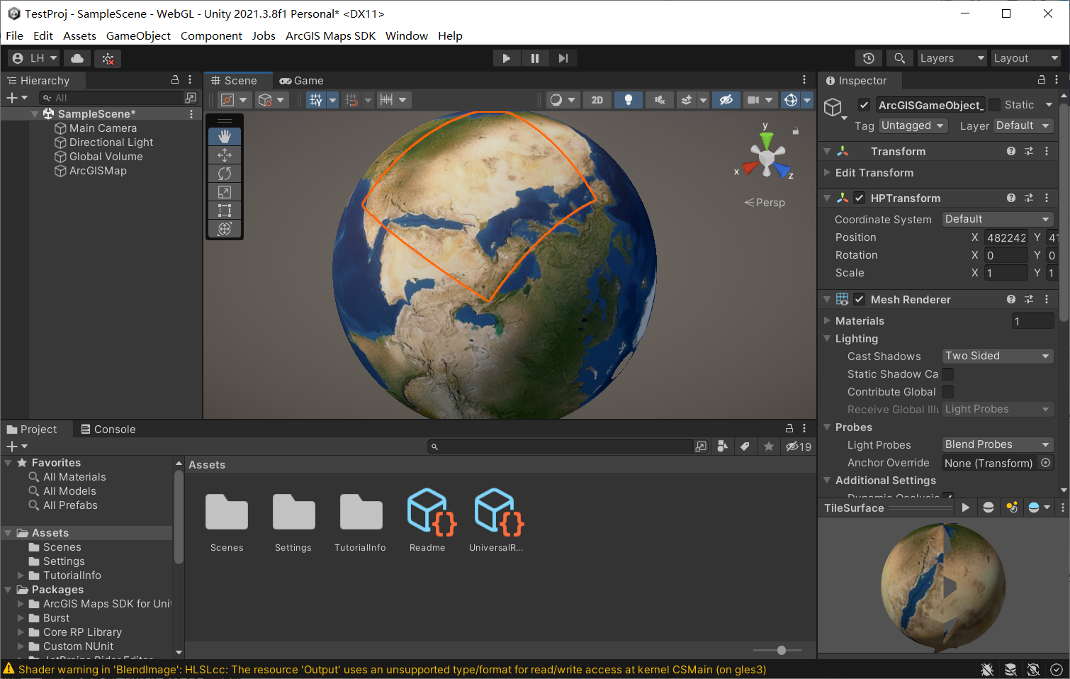
Task: Open Gizmos toggle icon in scene toolbar
Action: click(791, 100)
